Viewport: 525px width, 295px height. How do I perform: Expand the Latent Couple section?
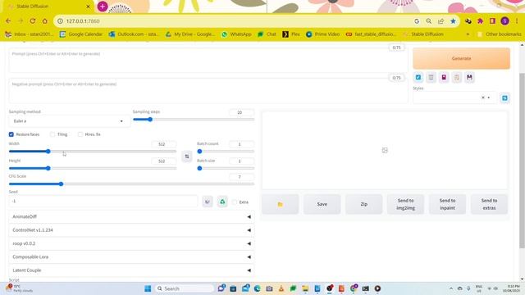(131, 270)
